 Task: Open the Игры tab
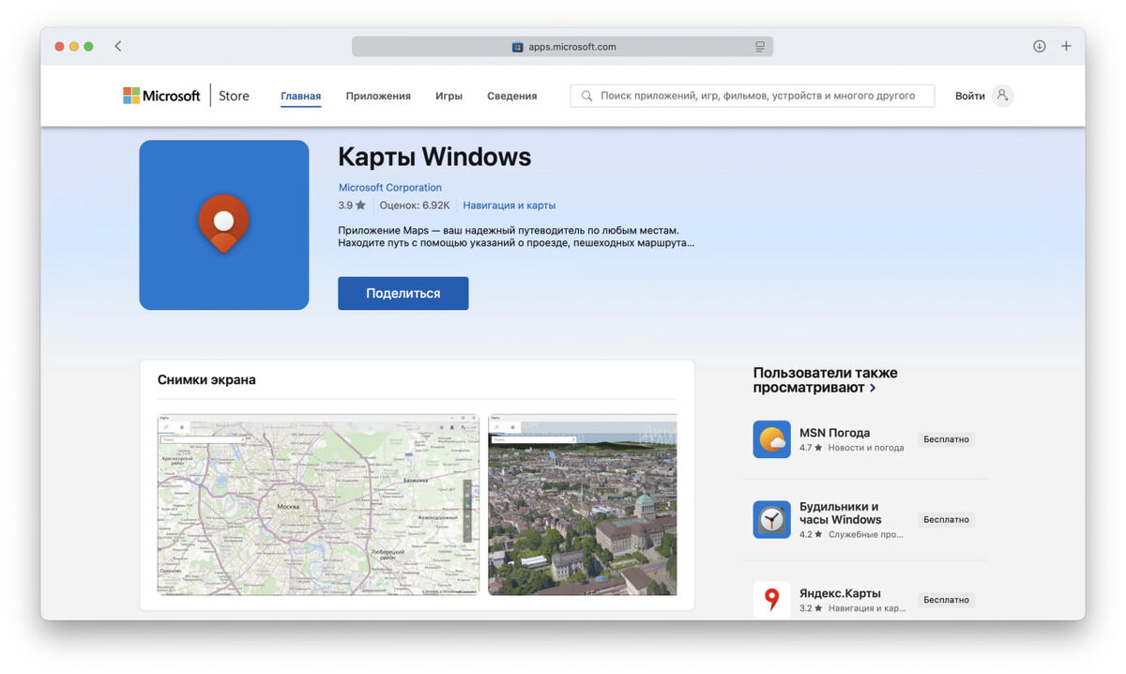pos(449,96)
